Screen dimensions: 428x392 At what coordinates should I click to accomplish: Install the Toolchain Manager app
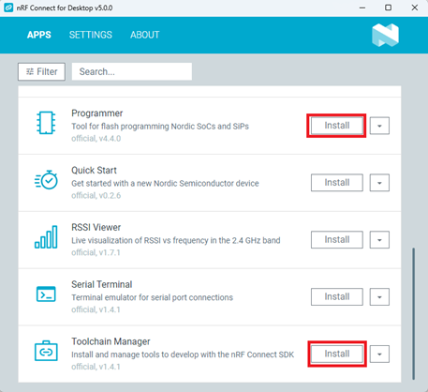point(337,354)
